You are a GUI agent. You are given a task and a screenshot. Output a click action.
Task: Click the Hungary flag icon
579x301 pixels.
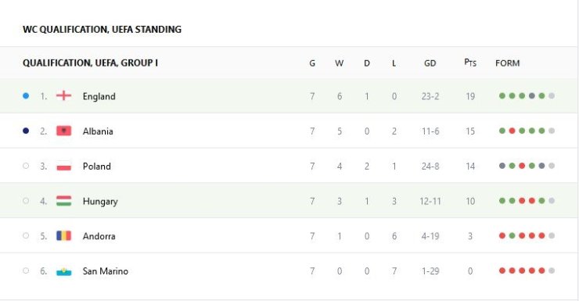click(63, 201)
